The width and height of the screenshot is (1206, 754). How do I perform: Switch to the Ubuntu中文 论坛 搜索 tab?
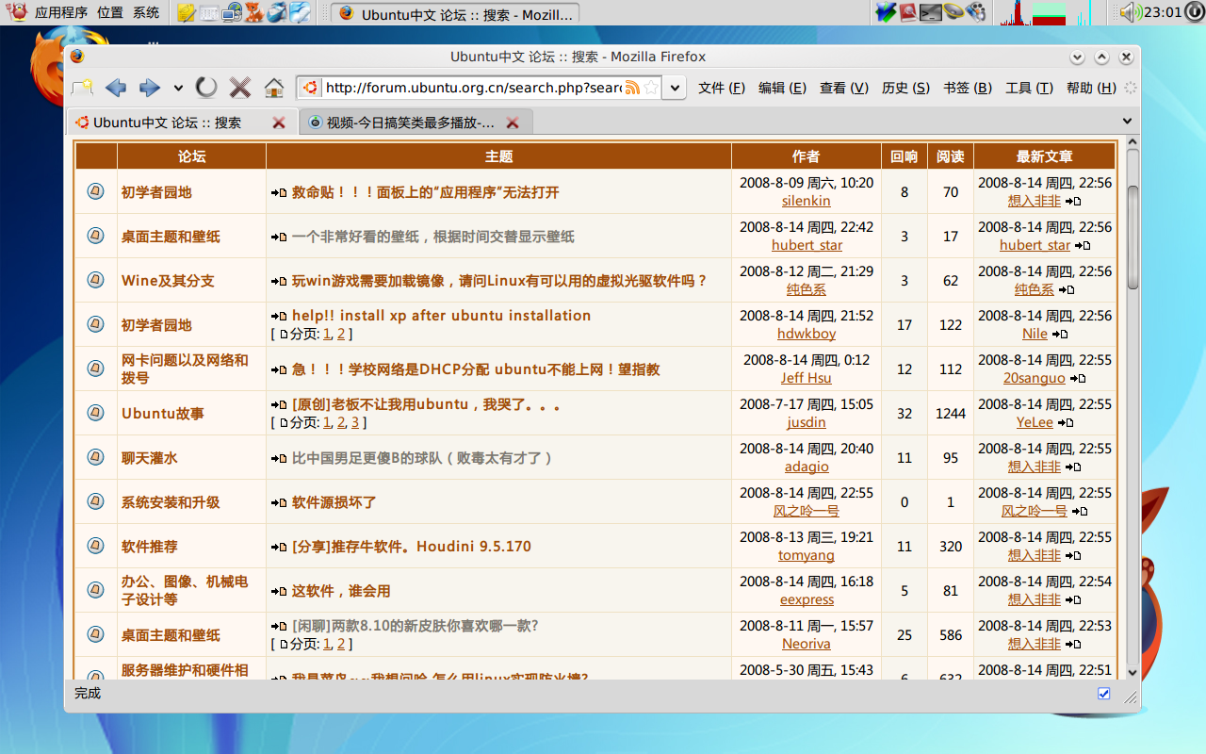coord(181,123)
